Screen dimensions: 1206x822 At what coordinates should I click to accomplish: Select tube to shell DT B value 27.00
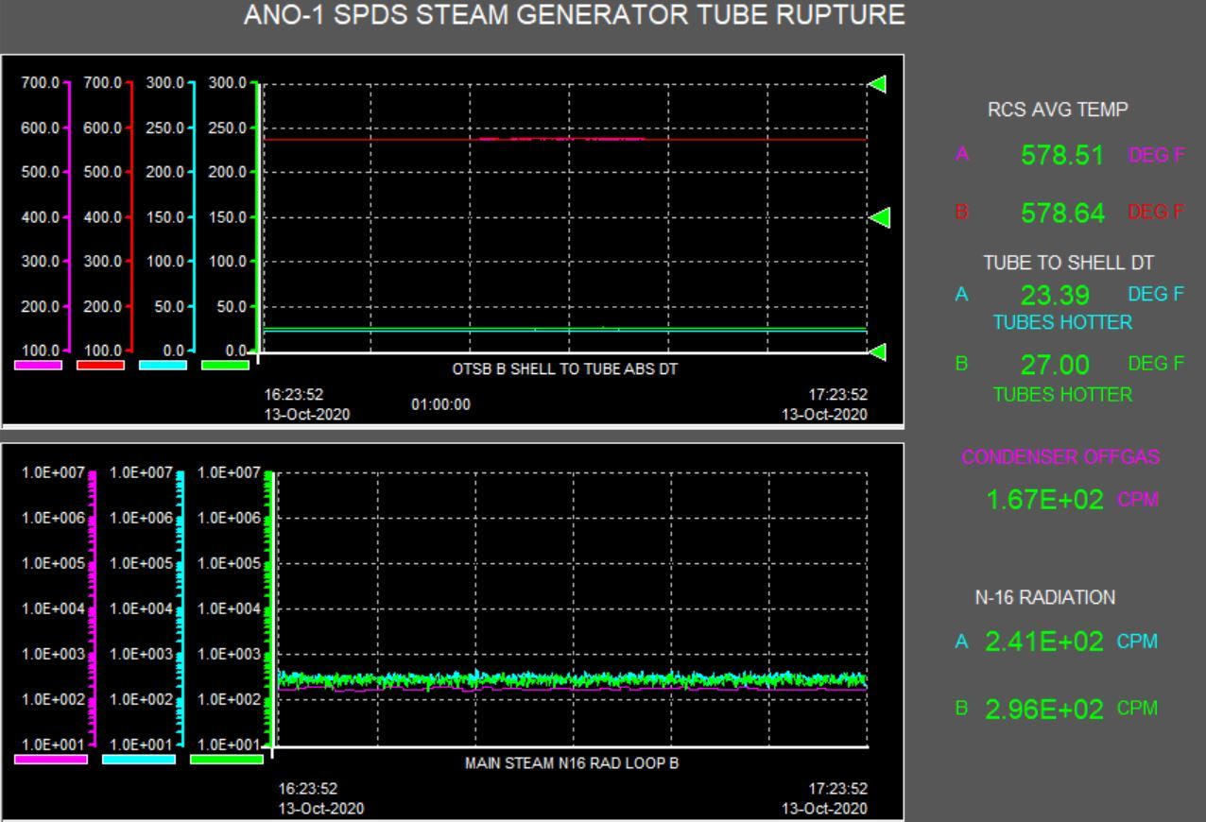(x=1055, y=365)
